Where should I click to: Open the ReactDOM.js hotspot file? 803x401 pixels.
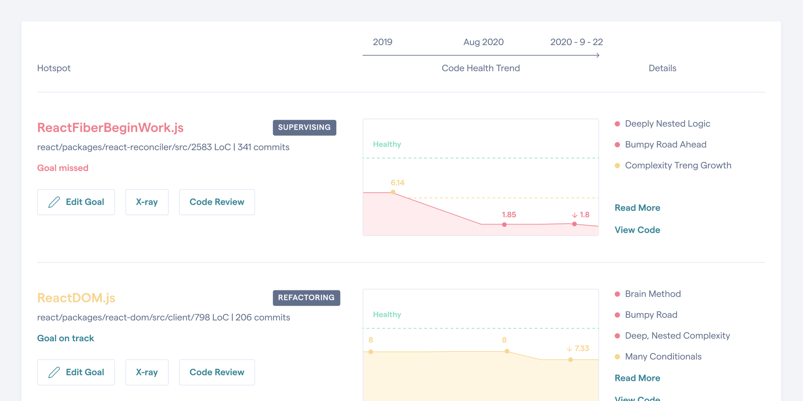76,298
